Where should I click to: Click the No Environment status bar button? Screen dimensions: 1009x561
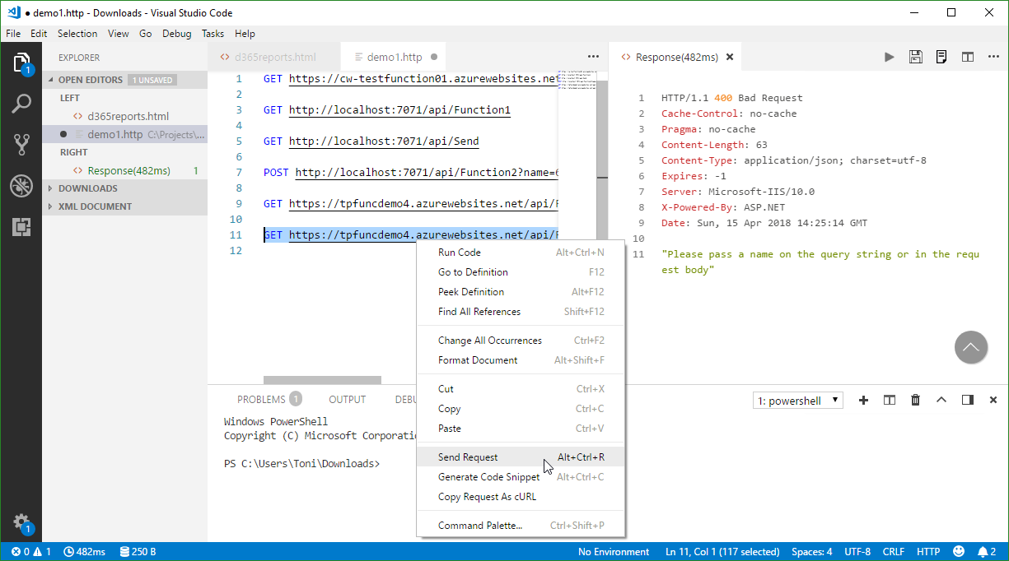point(614,552)
